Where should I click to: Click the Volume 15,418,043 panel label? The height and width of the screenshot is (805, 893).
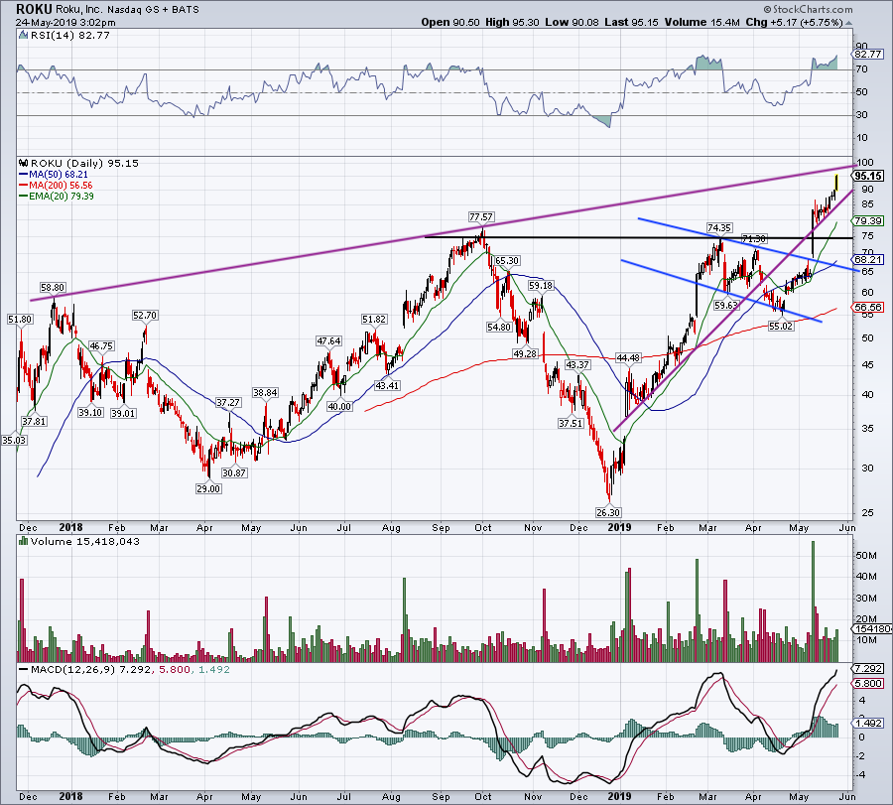point(85,541)
